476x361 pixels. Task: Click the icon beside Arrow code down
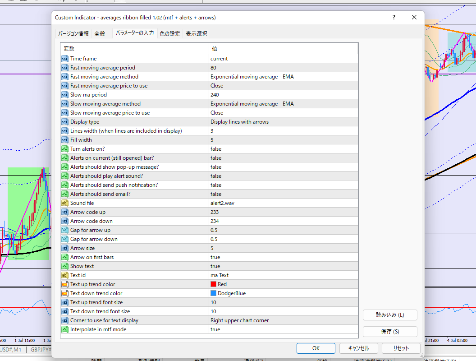(x=64, y=221)
